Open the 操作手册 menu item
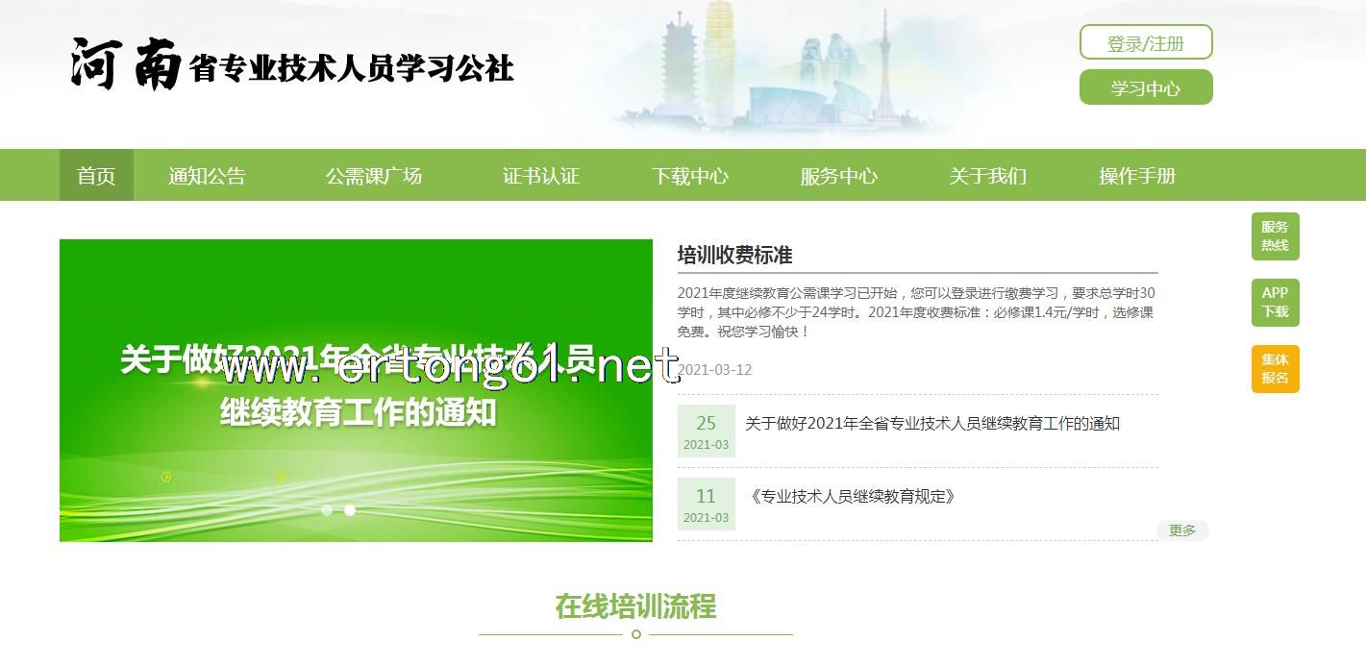Image resolution: width=1366 pixels, height=666 pixels. click(1137, 176)
